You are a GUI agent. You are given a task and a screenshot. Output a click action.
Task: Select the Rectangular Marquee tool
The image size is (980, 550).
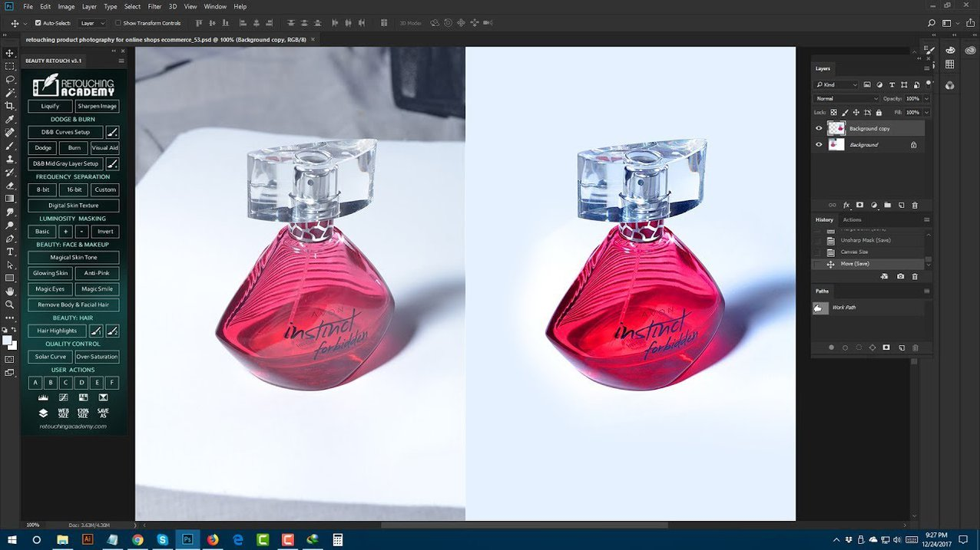coord(10,66)
